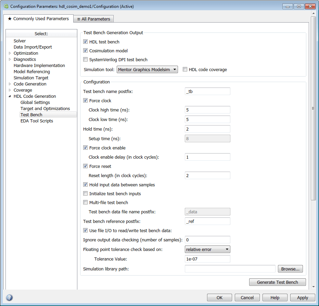Click the Generate Test Bench button
Image resolution: width=319 pixels, height=306 pixels.
278,282
